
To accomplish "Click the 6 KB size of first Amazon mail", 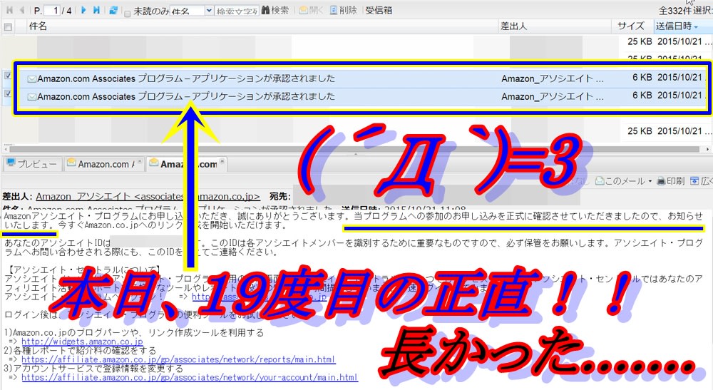I will [x=642, y=77].
